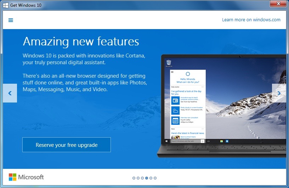
Task: Go to the previous slide arrow
Action: point(10,93)
